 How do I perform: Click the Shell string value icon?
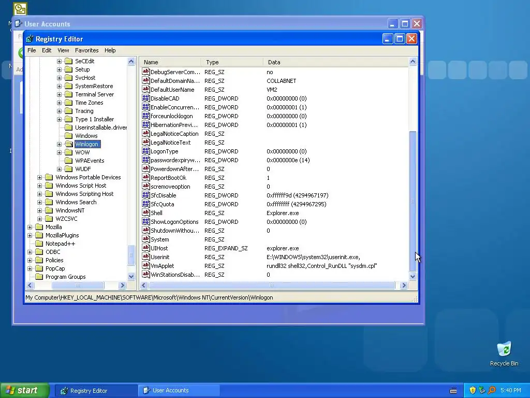point(145,212)
